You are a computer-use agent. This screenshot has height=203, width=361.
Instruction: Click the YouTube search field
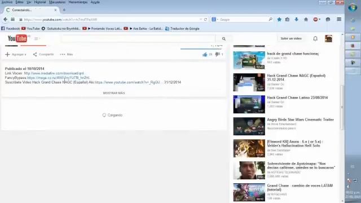[x=138, y=39]
